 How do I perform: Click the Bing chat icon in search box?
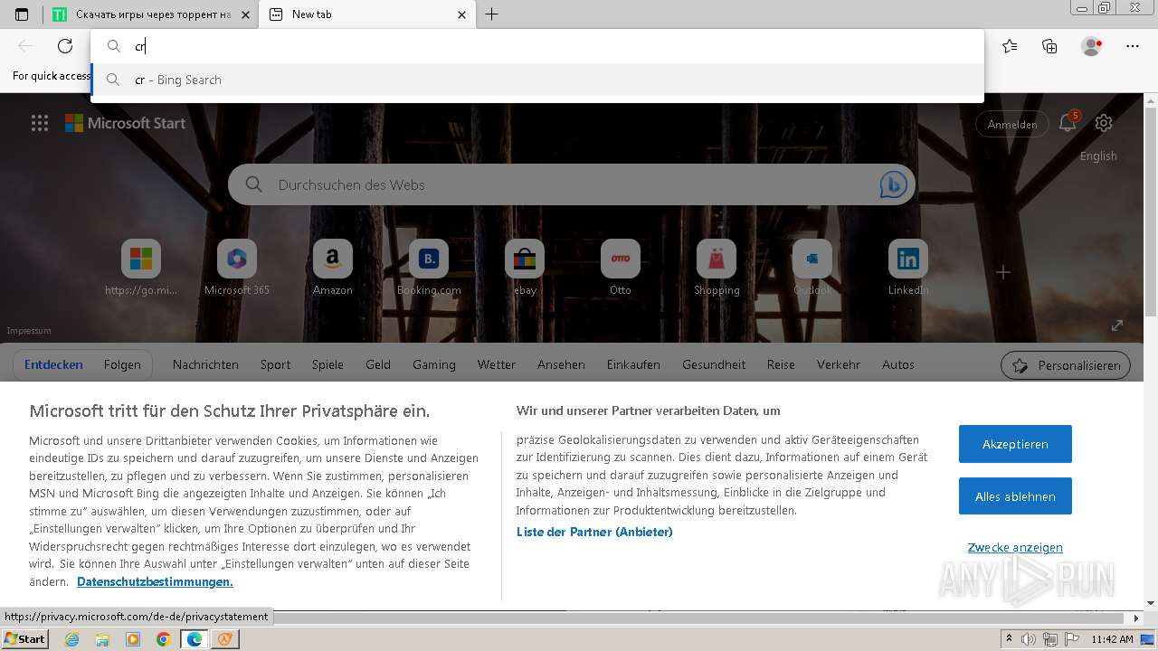893,184
